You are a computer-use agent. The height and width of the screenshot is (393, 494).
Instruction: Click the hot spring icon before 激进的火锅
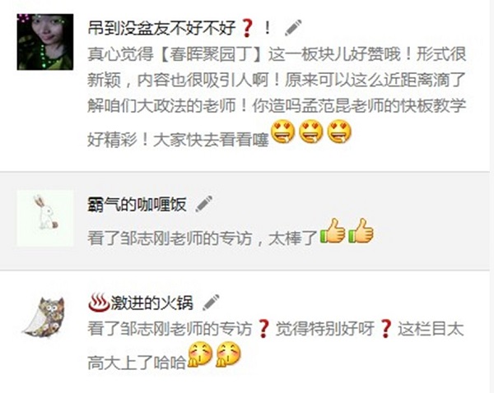pyautogui.click(x=98, y=303)
